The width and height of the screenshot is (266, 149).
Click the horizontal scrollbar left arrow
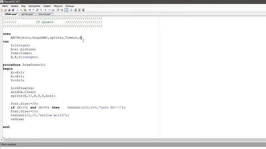pos(2,140)
